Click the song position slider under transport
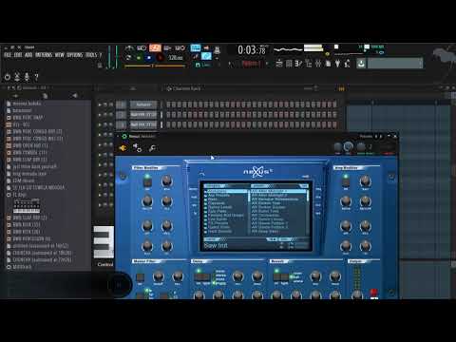Image resolution: width=456 pixels, height=342 pixels. click(155, 66)
